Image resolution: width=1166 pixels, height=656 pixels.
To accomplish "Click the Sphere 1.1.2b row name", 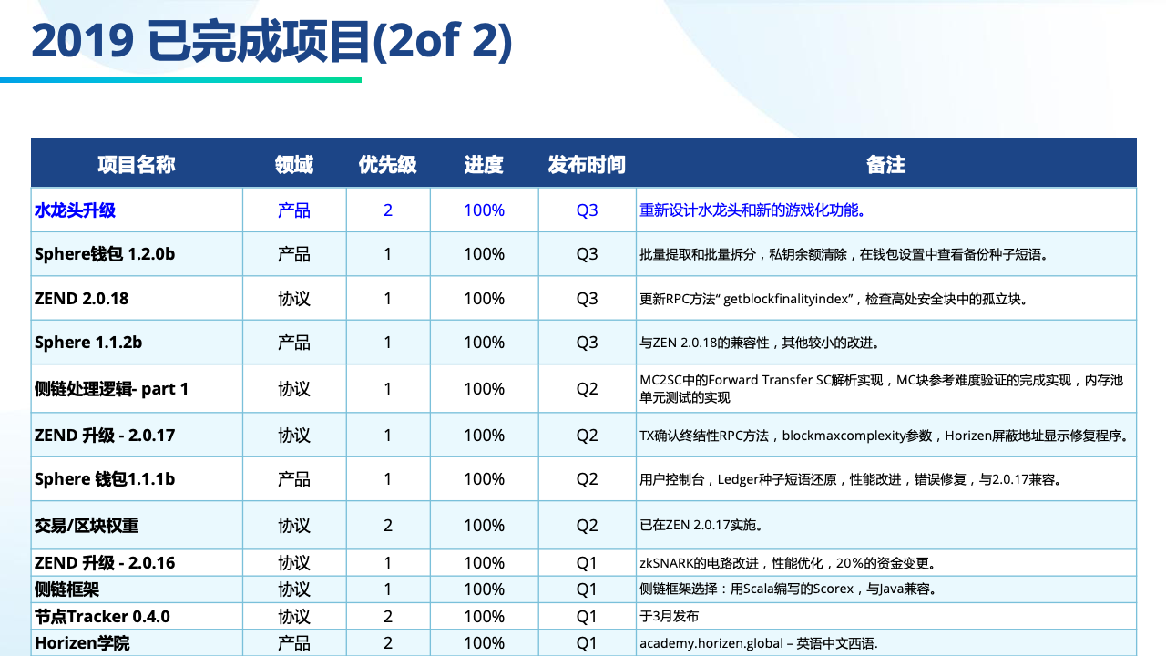I will click(x=88, y=343).
